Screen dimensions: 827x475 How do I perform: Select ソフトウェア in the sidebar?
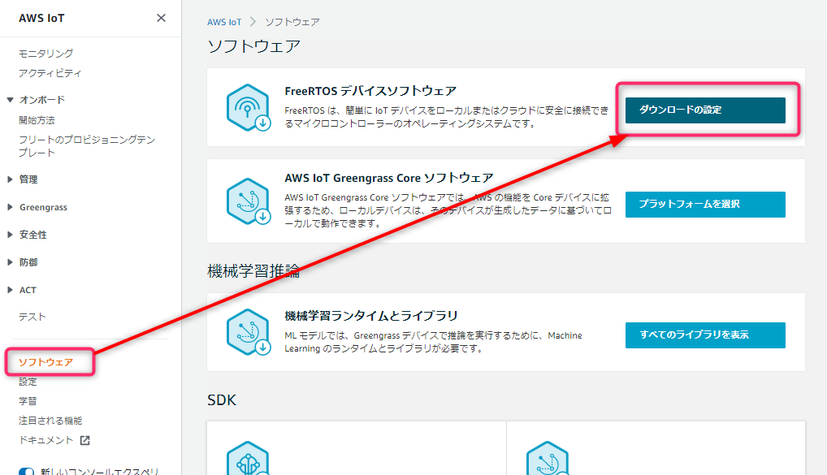coord(45,362)
